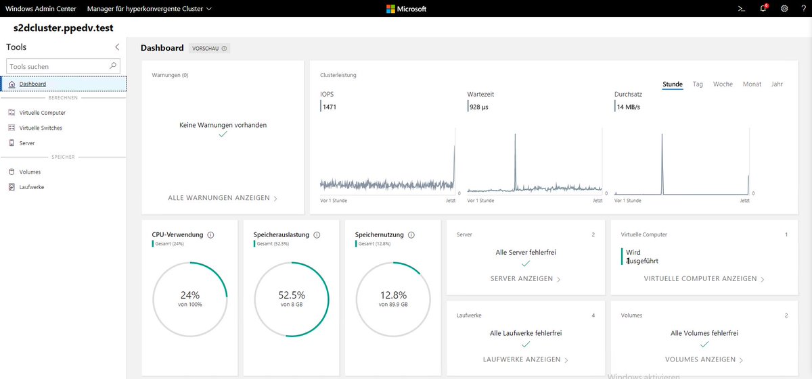
Task: Open the Manager für hyperkonvergente Cluster dropdown
Action: click(150, 9)
